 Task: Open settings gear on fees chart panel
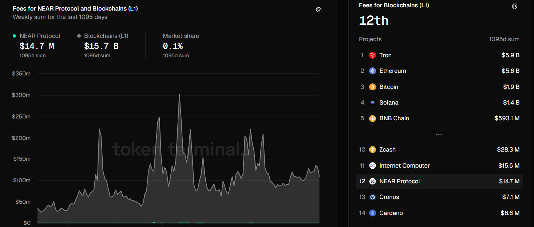pos(319,10)
